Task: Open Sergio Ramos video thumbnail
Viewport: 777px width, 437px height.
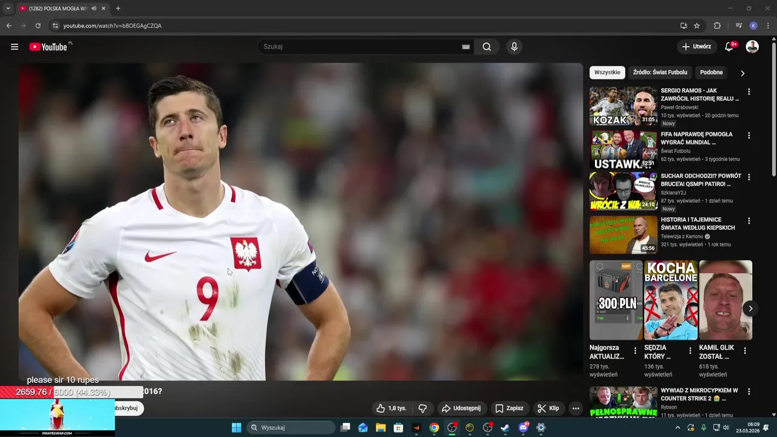Action: click(x=623, y=106)
